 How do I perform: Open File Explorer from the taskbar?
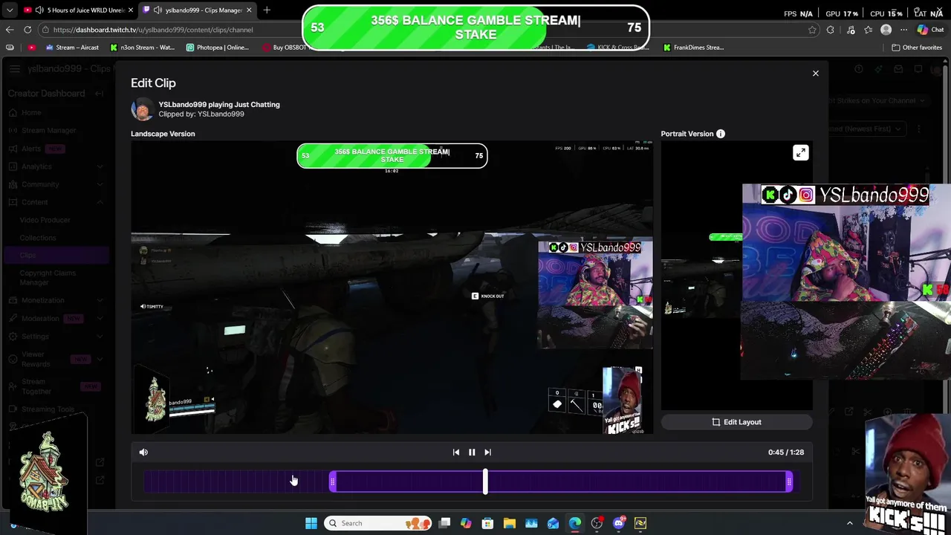coord(510,523)
